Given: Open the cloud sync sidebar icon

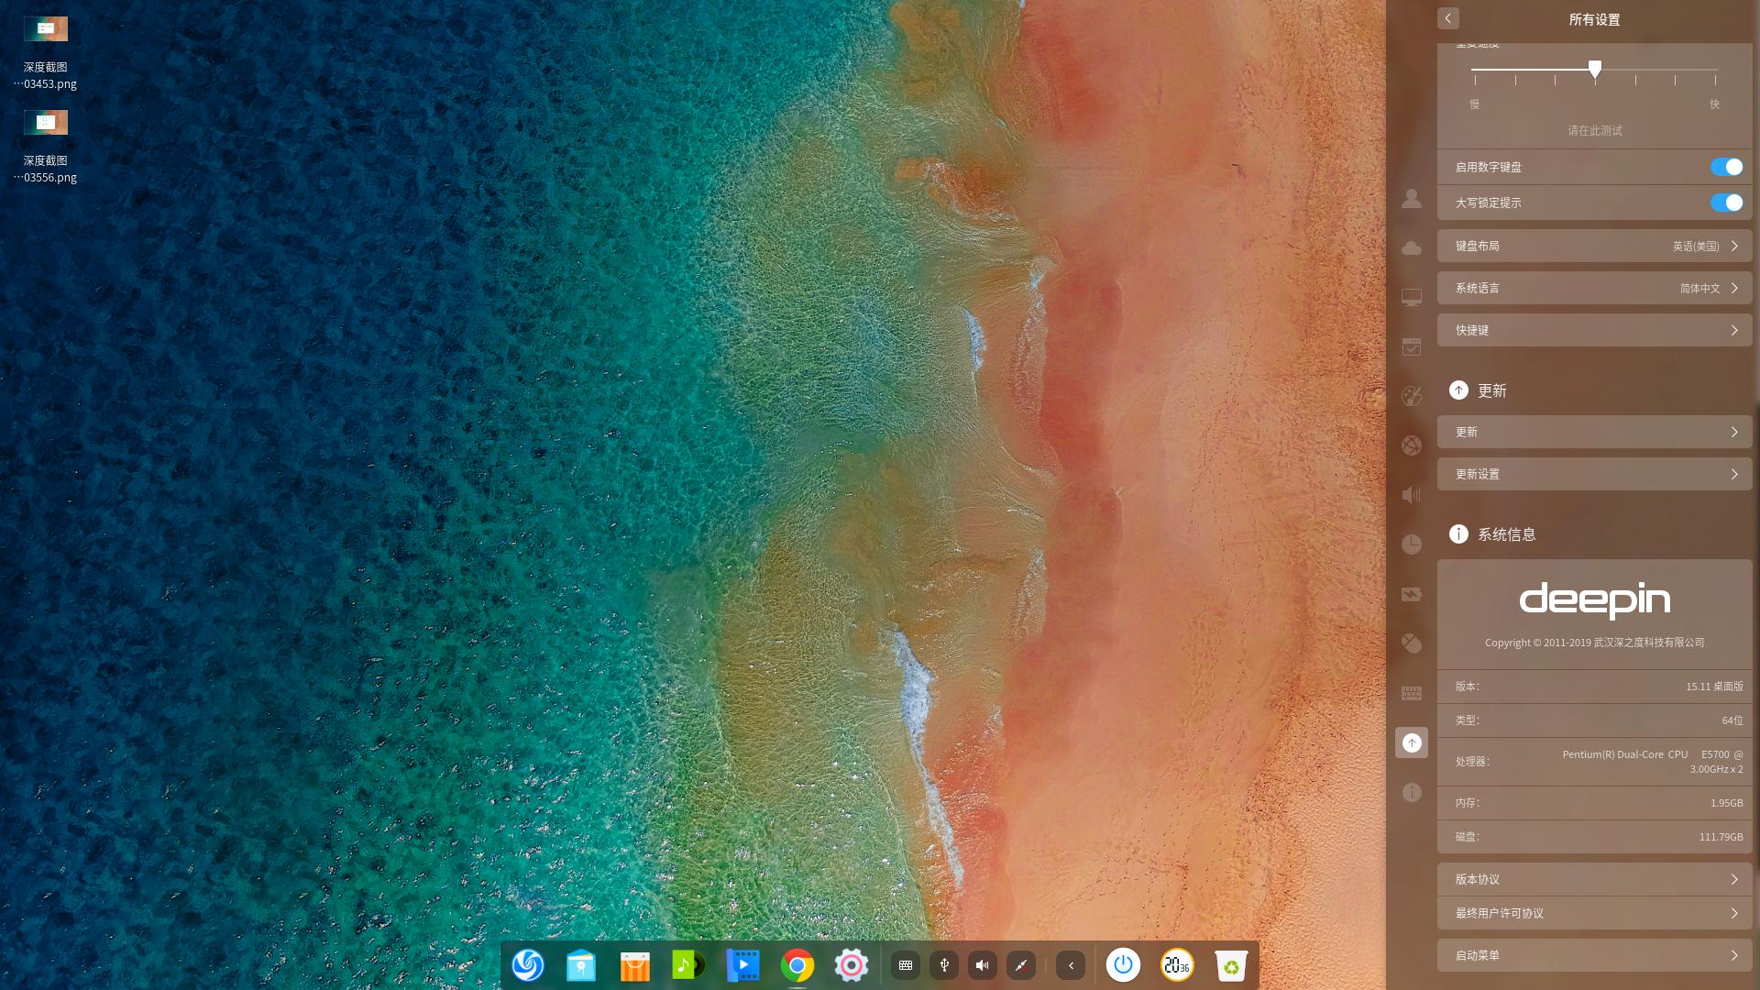Looking at the screenshot, I should click(1412, 248).
